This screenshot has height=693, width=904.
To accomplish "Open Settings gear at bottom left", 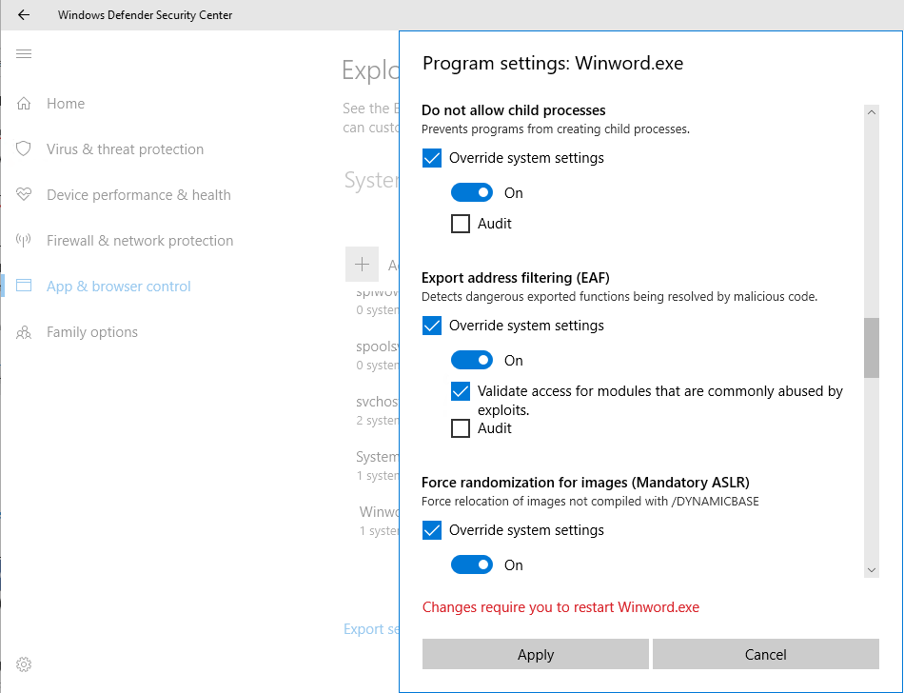I will tap(25, 664).
